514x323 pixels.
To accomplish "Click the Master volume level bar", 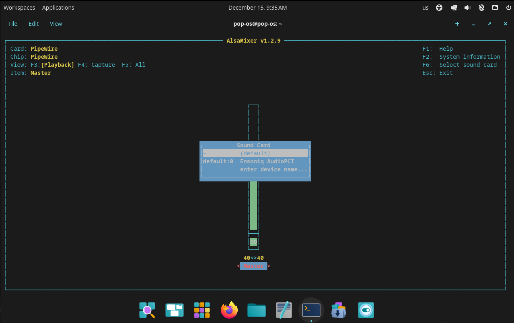I will pos(253,205).
